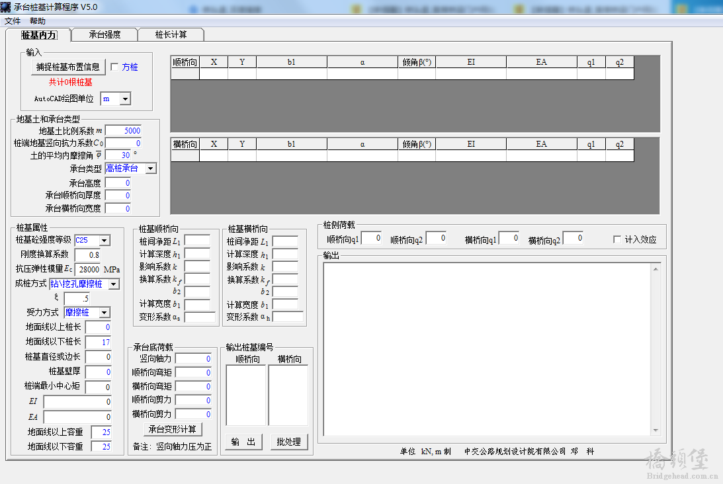
Task: Click 桩基横桥向 桩间净距 L1 field
Action: [x=285, y=241]
